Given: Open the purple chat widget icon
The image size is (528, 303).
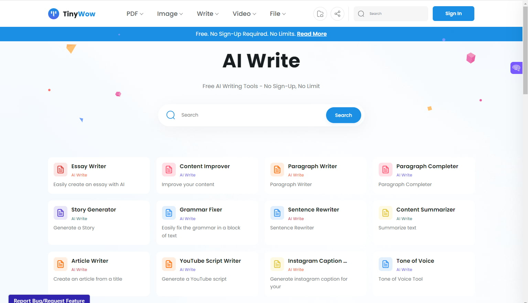Looking at the screenshot, I should click(516, 68).
